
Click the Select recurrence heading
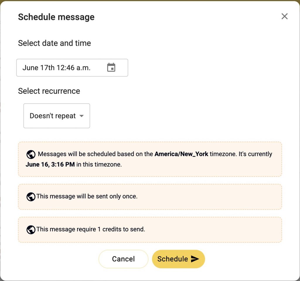click(x=49, y=91)
